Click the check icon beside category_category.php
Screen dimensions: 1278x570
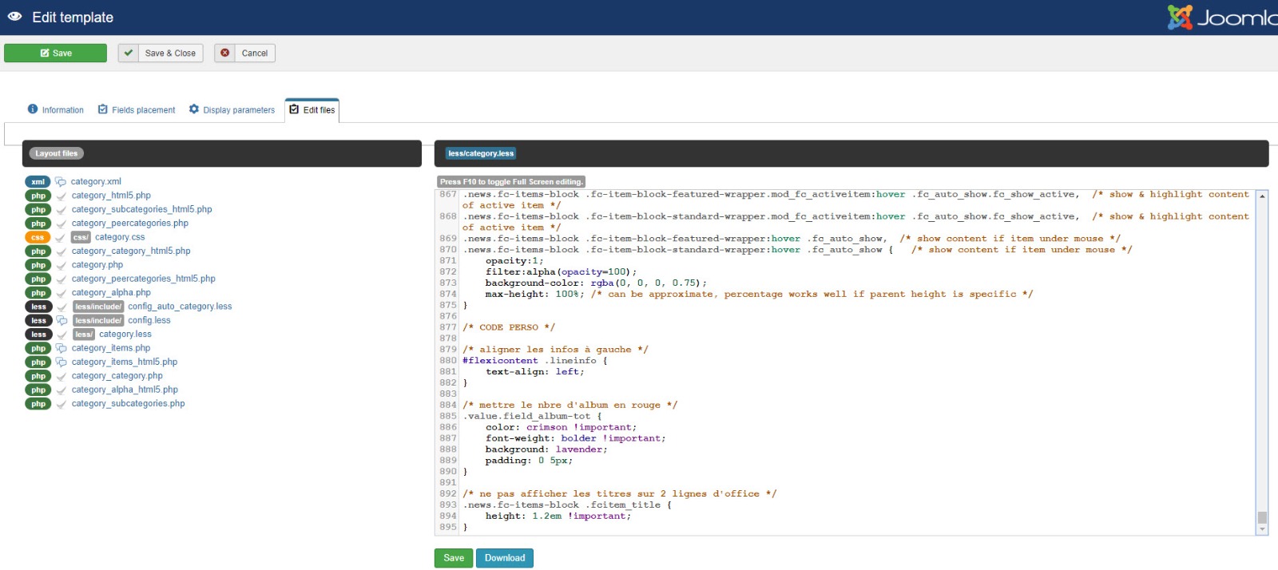coord(62,377)
